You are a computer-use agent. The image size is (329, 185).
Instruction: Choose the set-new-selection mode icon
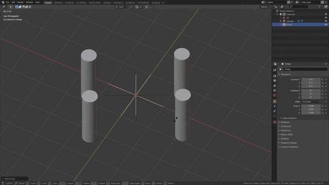pos(17,7)
